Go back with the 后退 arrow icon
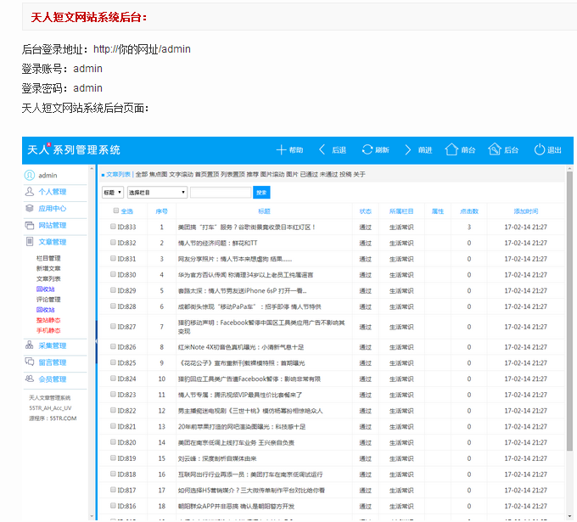 click(x=322, y=150)
